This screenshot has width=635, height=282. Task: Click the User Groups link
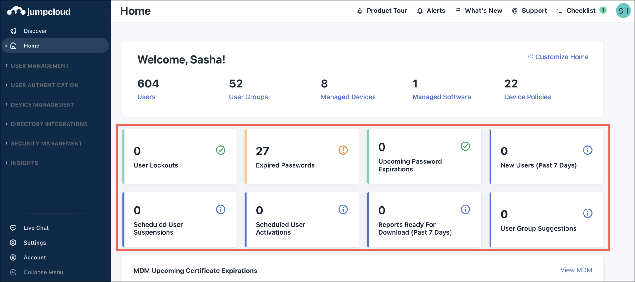pos(248,97)
